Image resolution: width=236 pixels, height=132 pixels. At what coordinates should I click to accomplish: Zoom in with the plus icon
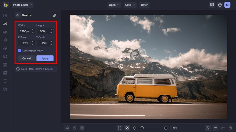click(166, 128)
